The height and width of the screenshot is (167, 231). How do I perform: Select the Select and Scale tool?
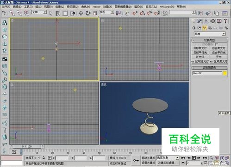click(95, 13)
